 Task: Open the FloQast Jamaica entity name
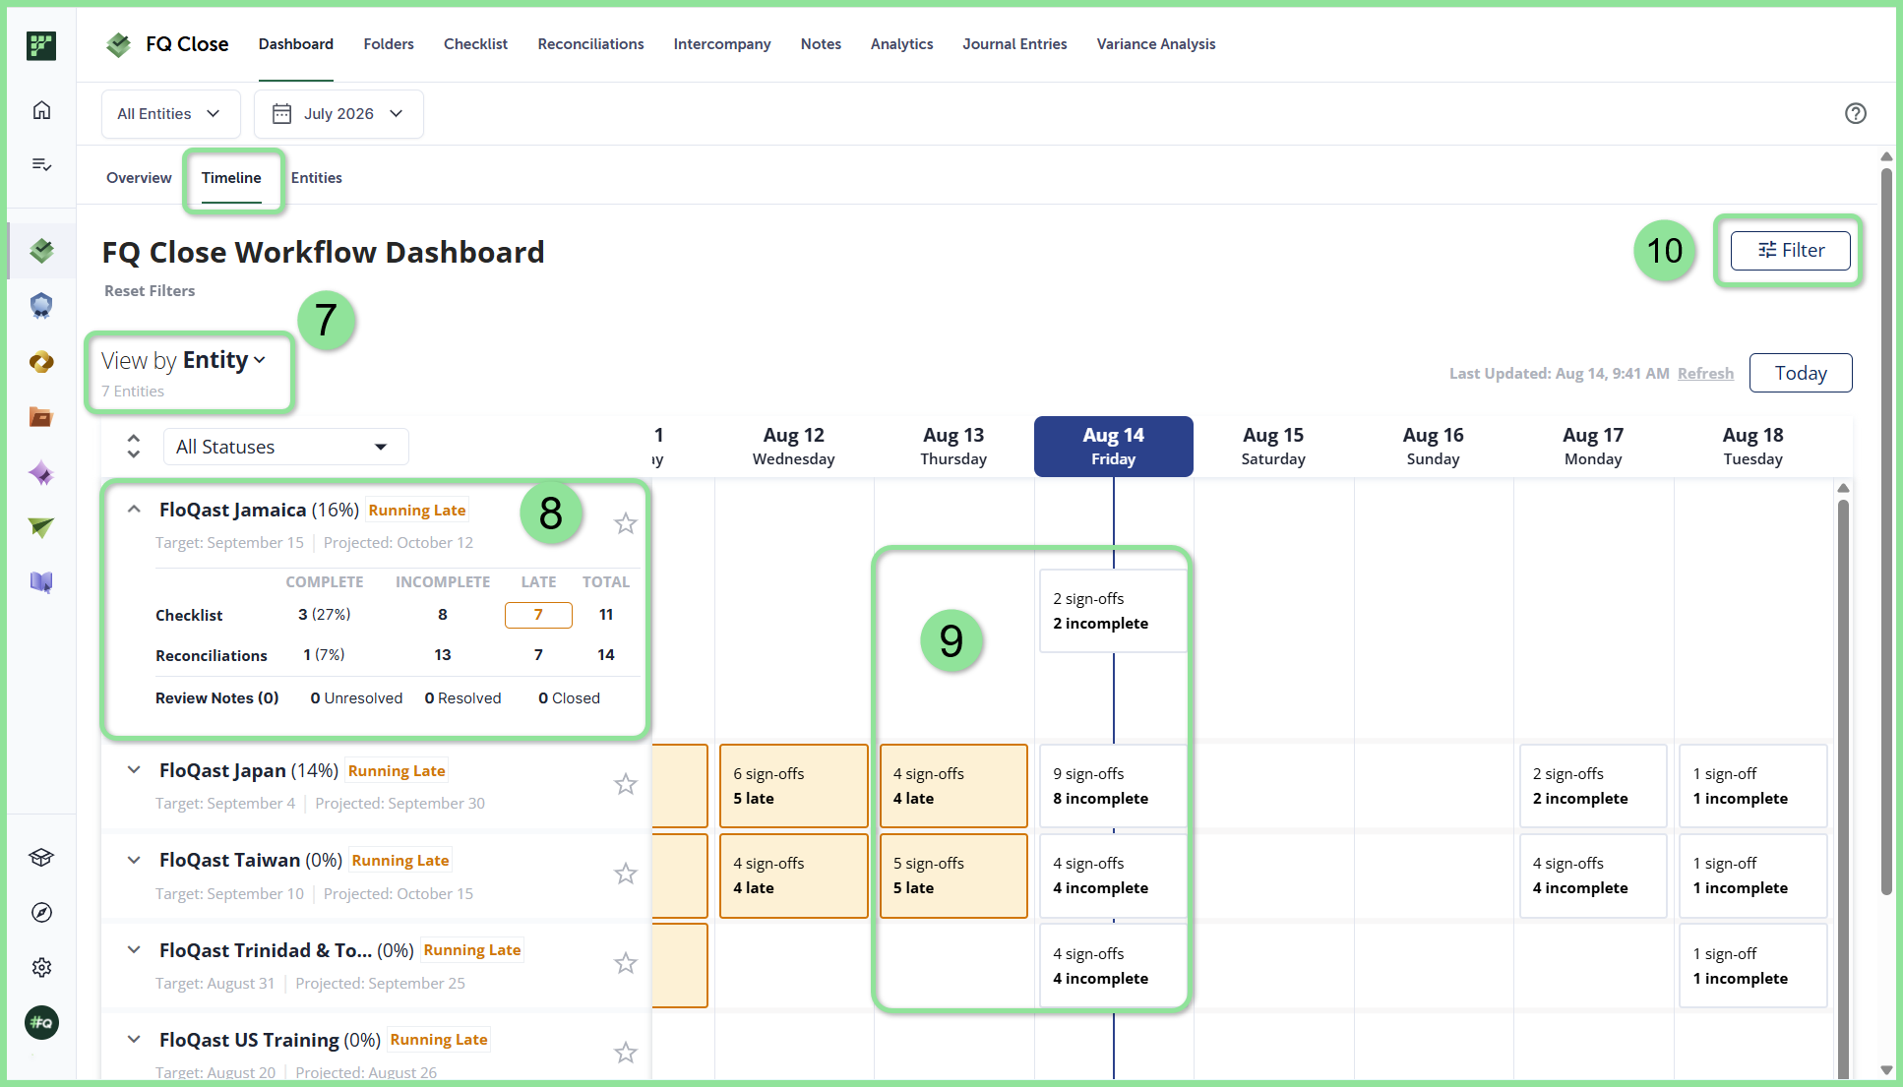[x=232, y=510]
